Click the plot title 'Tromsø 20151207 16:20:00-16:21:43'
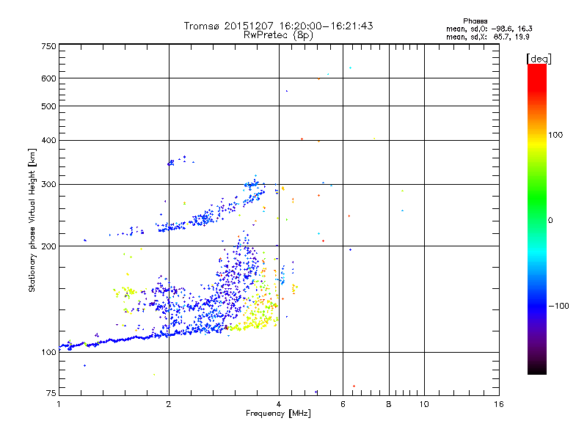Screen dimensions: 587x440 coord(278,26)
